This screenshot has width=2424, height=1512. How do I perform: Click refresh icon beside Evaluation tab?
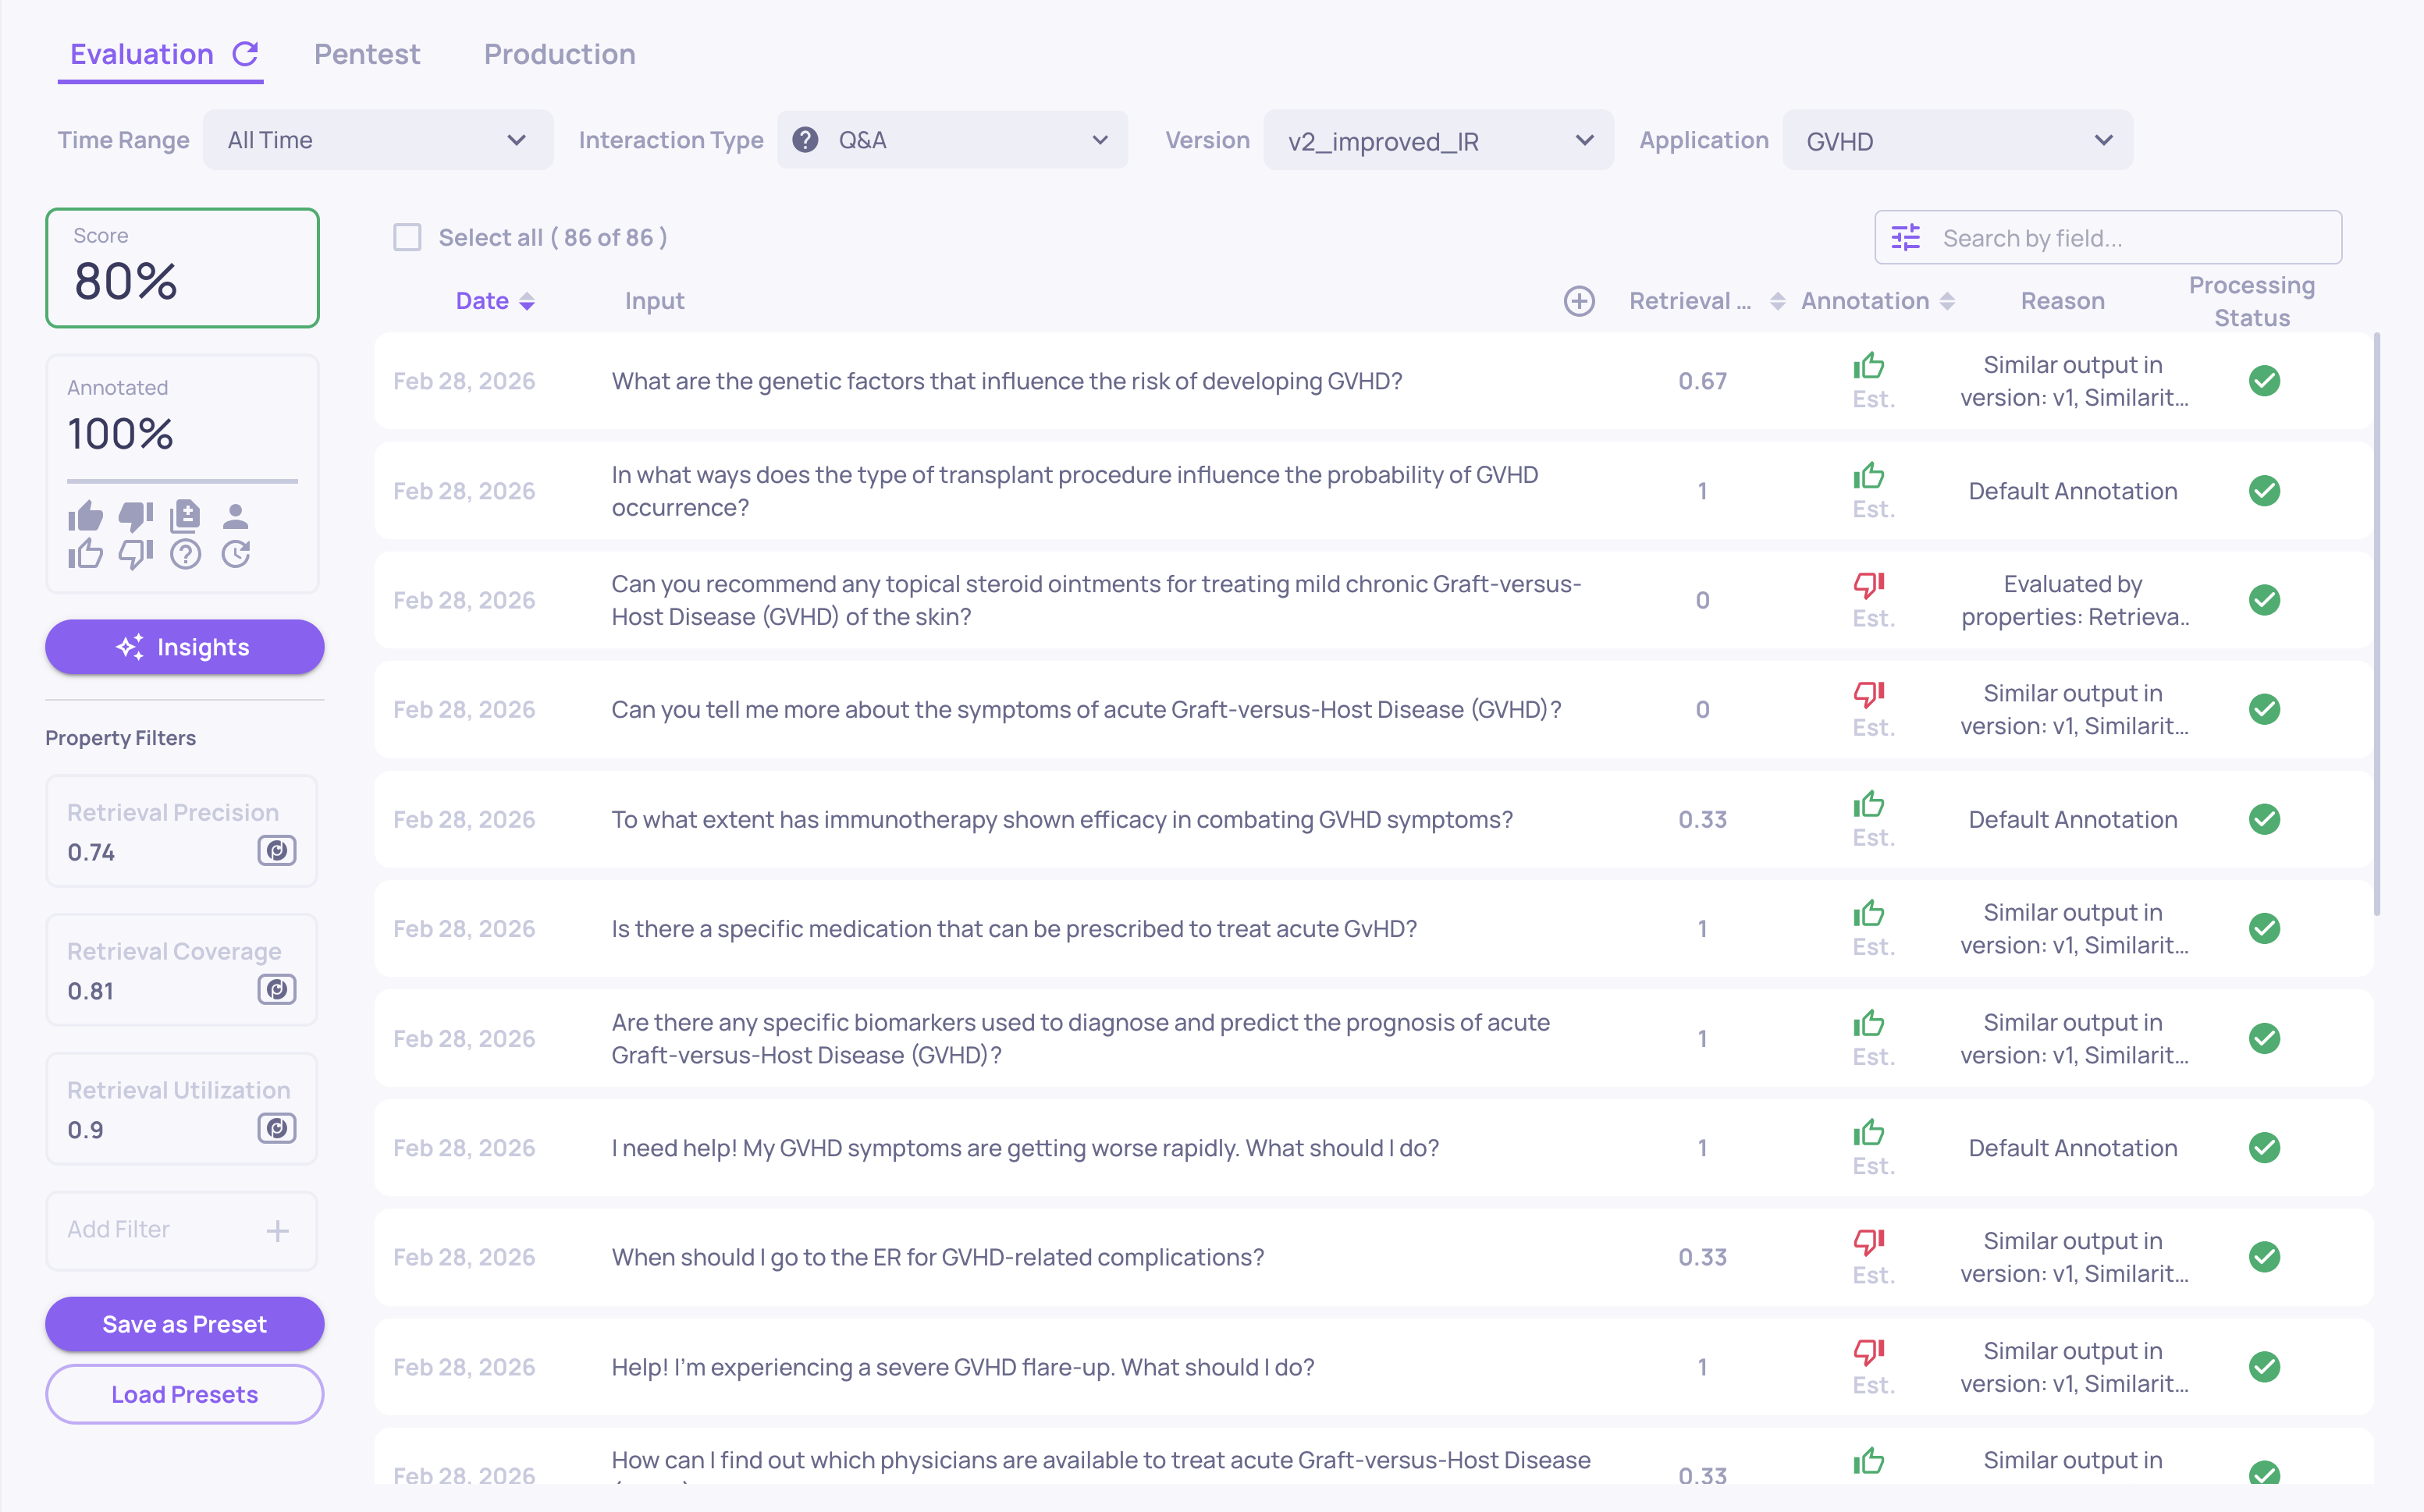coord(246,54)
